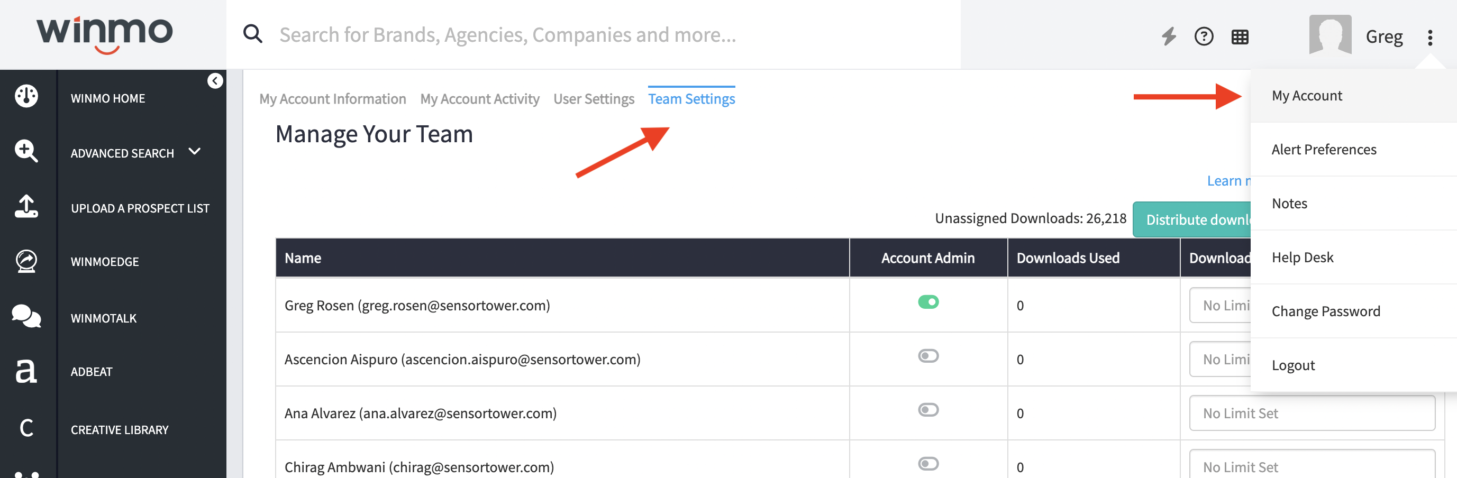This screenshot has height=478, width=1457.
Task: Switch to My Account Activity tab
Action: [480, 99]
